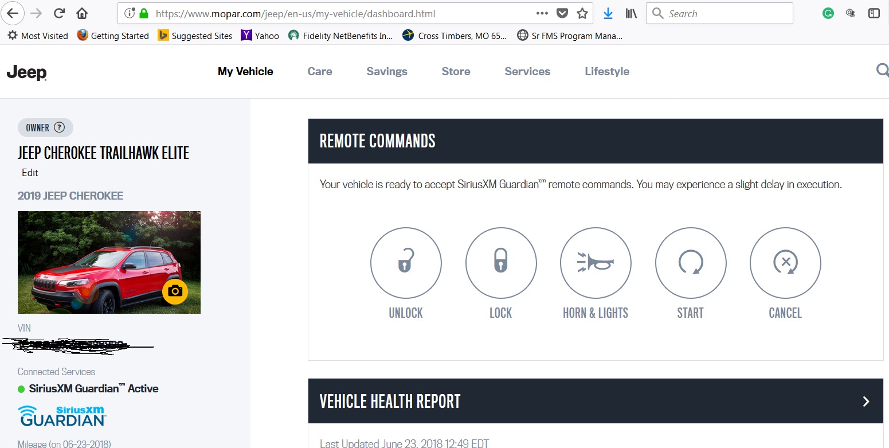This screenshot has width=889, height=448.
Task: Click the Lock remote command icon
Action: pyautogui.click(x=501, y=263)
